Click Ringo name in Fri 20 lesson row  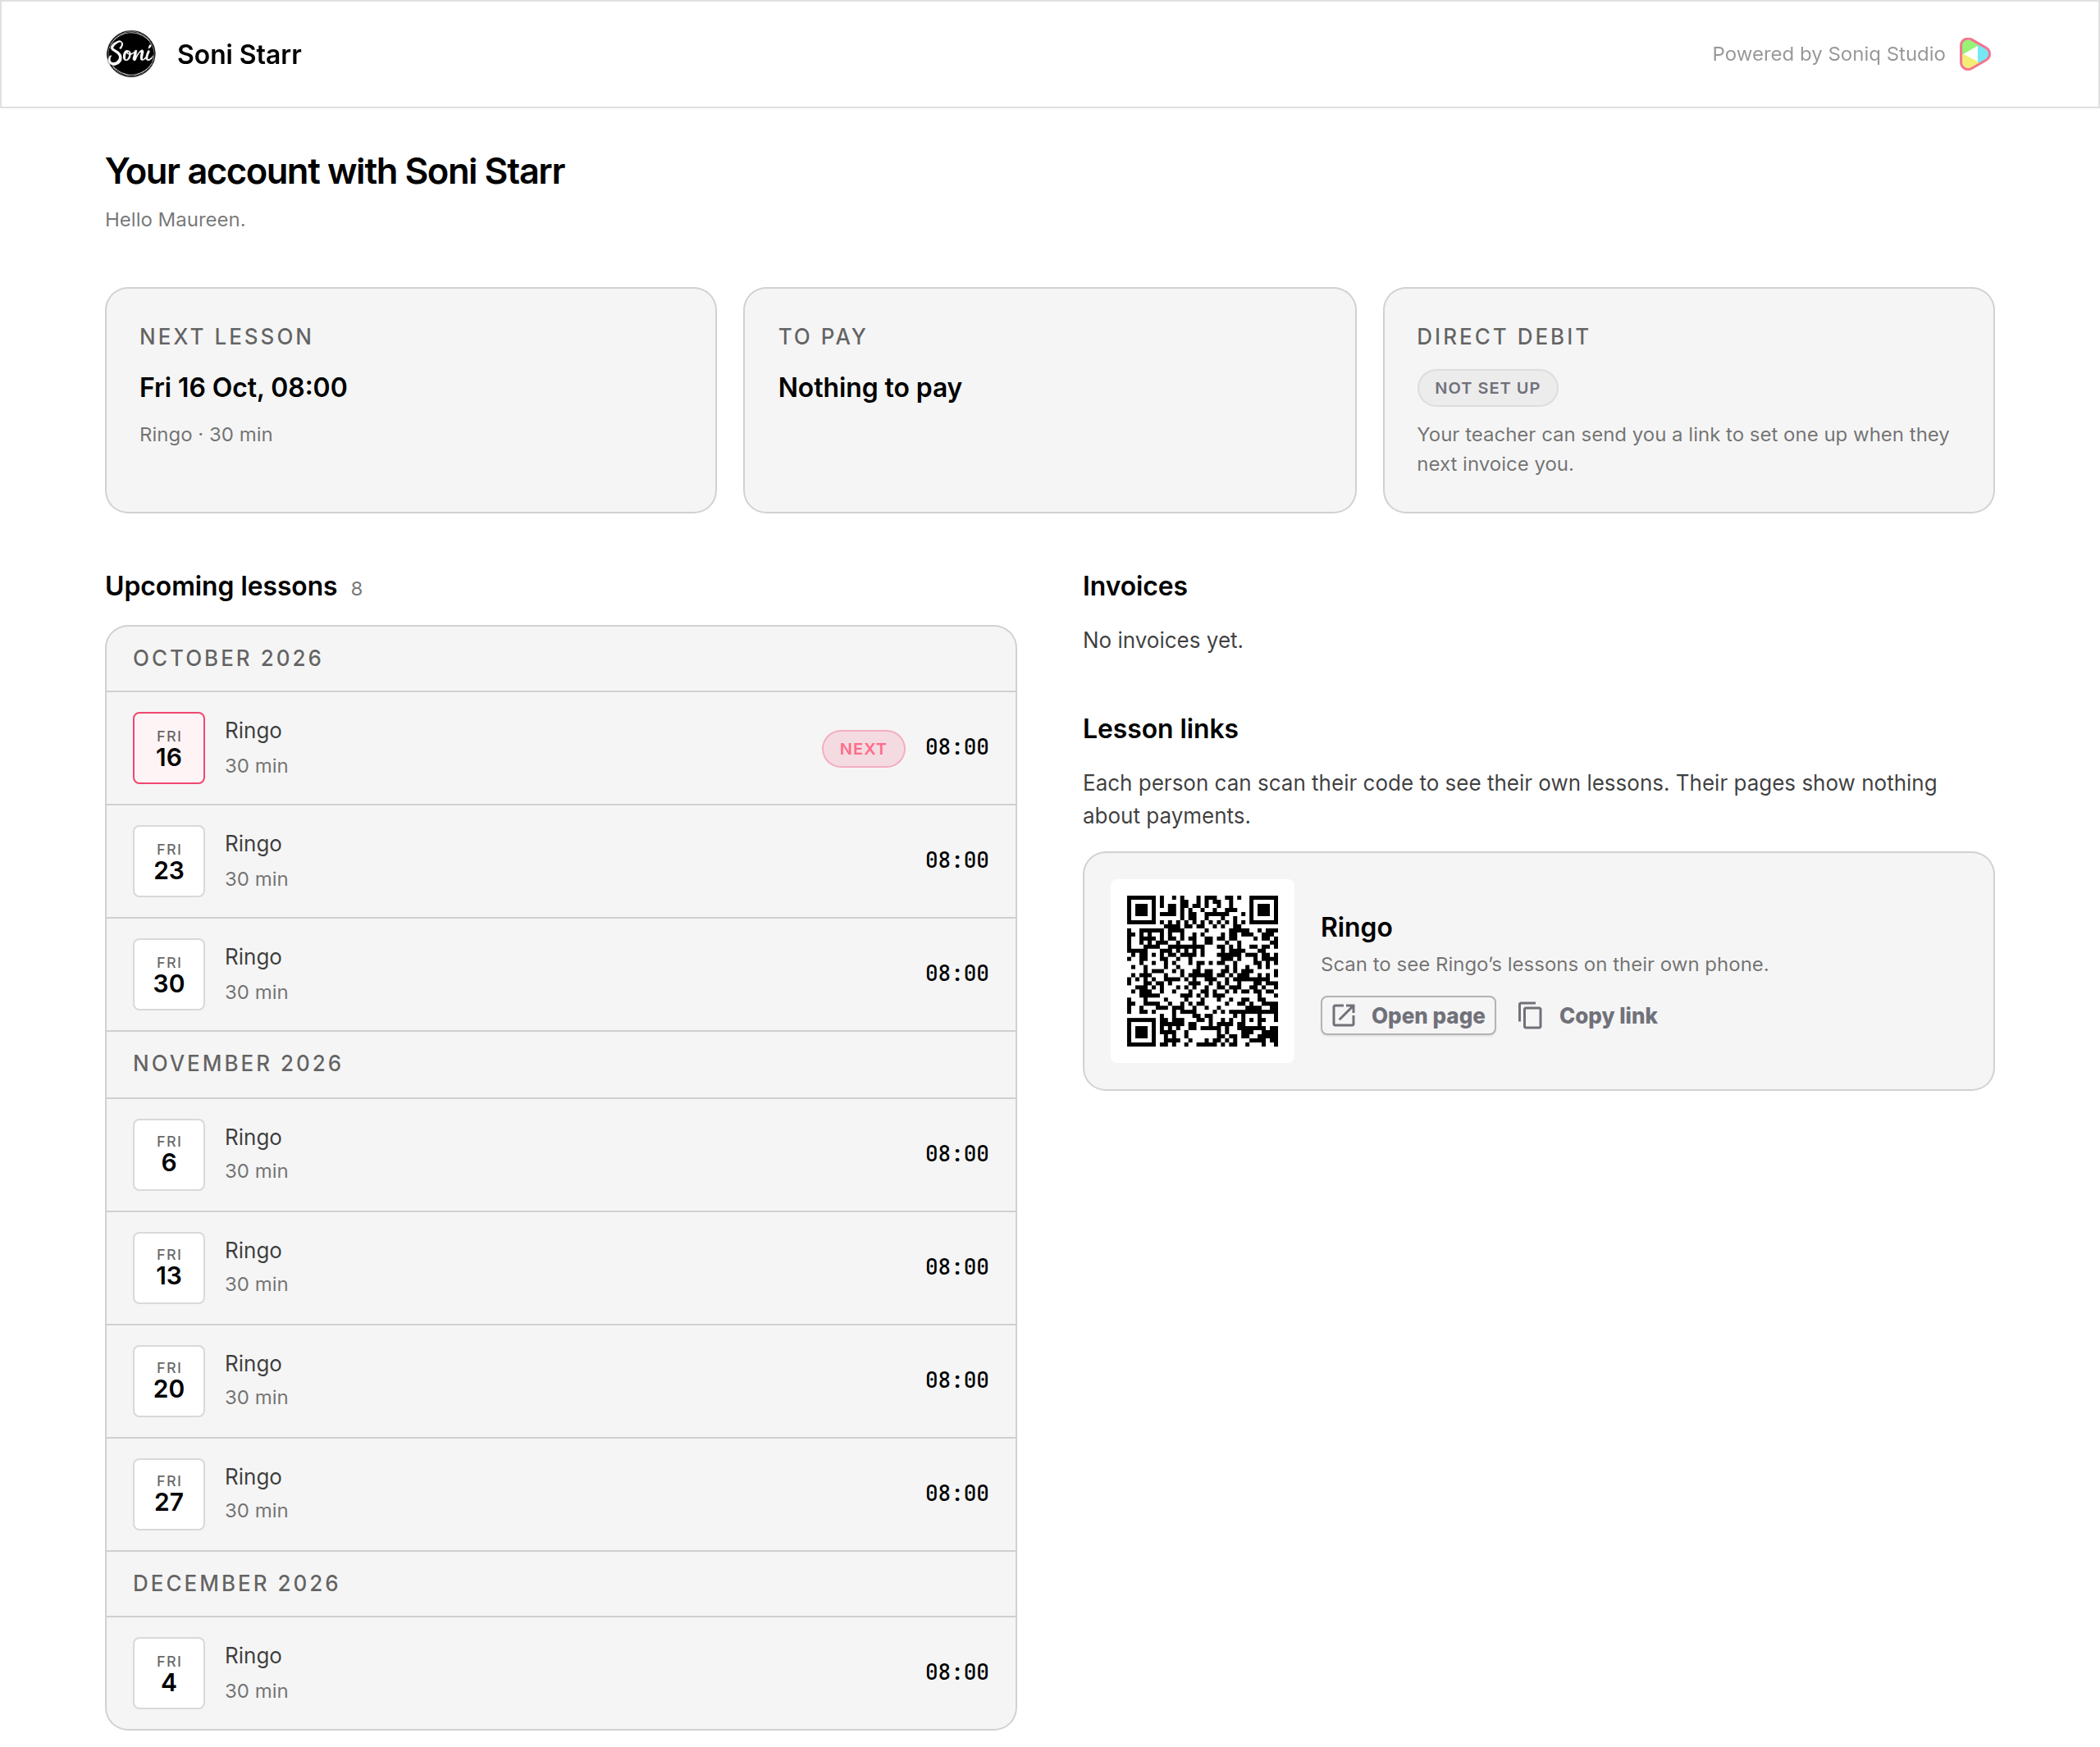tap(253, 1365)
